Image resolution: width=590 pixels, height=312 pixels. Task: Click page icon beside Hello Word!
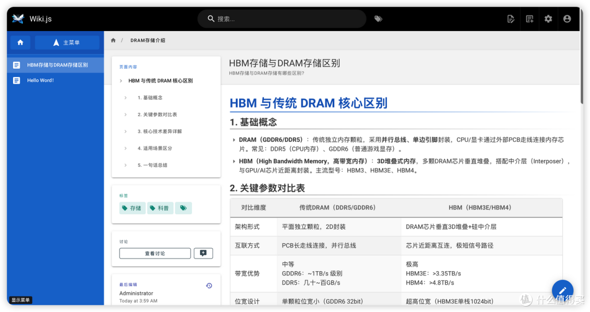16,80
